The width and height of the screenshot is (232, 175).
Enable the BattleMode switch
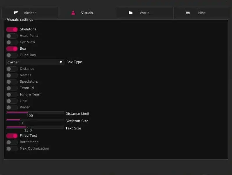click(x=12, y=142)
